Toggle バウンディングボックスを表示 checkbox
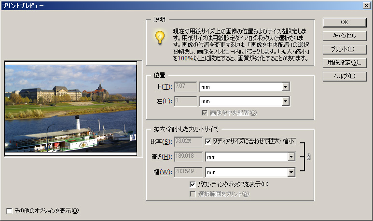Image resolution: width=373 pixels, height=221 pixels. click(x=193, y=184)
